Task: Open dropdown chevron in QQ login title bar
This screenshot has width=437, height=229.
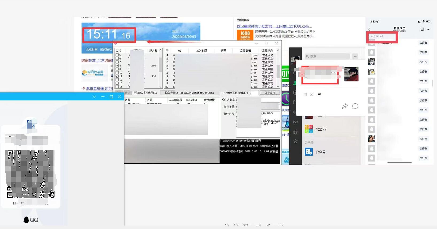Action: 94,97
